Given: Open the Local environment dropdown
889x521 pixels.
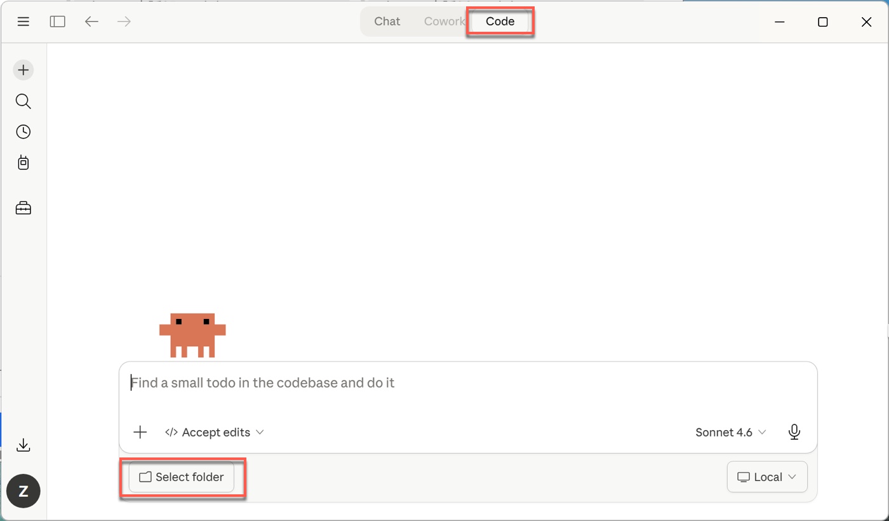Looking at the screenshot, I should (x=766, y=477).
